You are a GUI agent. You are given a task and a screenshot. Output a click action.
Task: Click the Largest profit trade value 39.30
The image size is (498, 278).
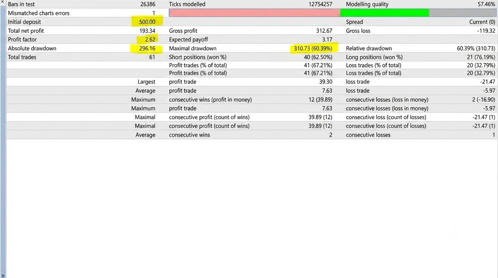[x=326, y=82]
